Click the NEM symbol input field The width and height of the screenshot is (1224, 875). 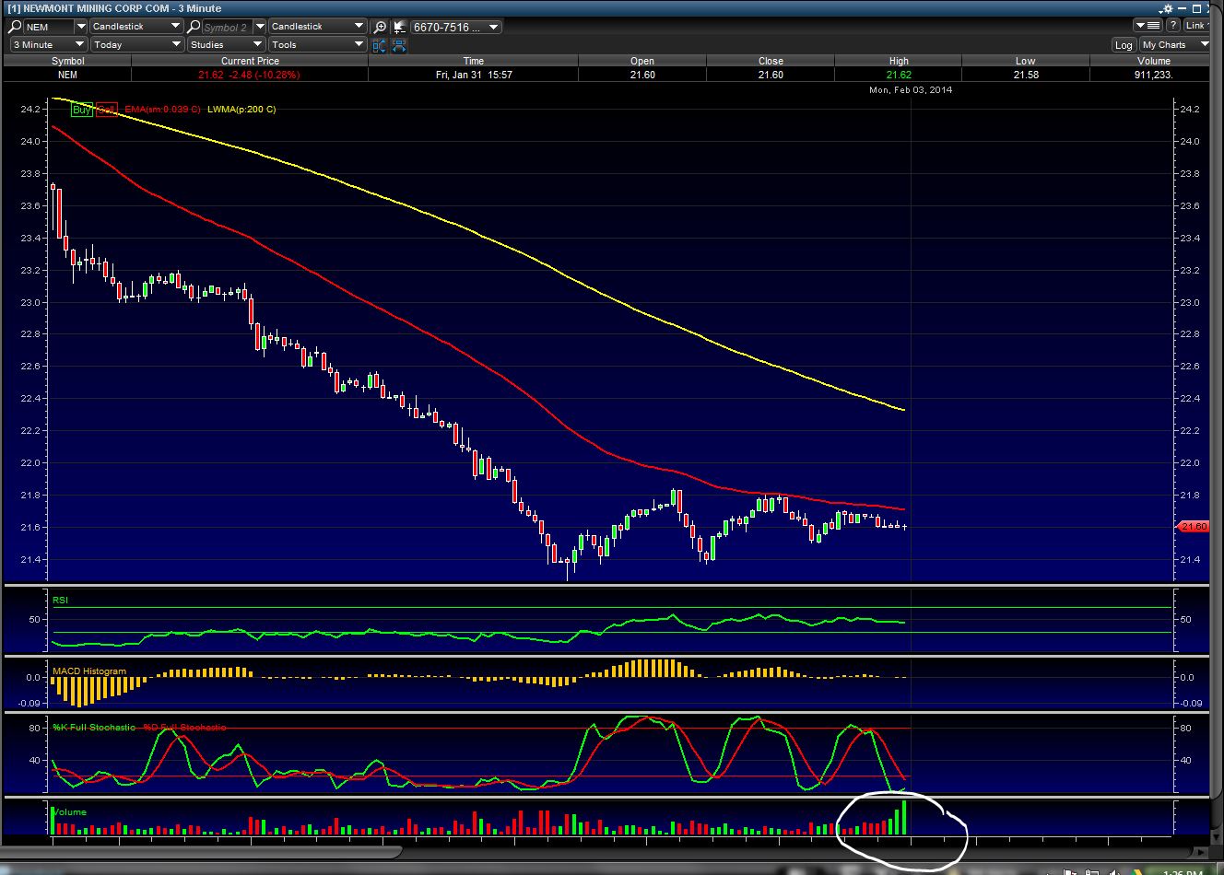click(x=48, y=27)
